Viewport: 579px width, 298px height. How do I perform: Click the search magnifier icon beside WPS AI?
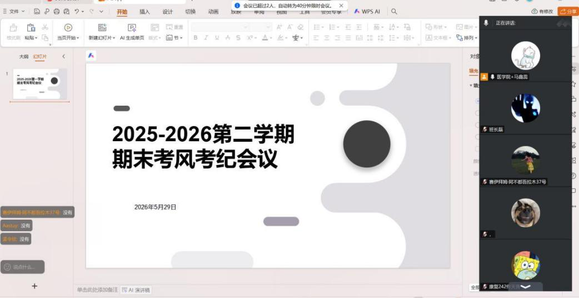click(x=394, y=12)
